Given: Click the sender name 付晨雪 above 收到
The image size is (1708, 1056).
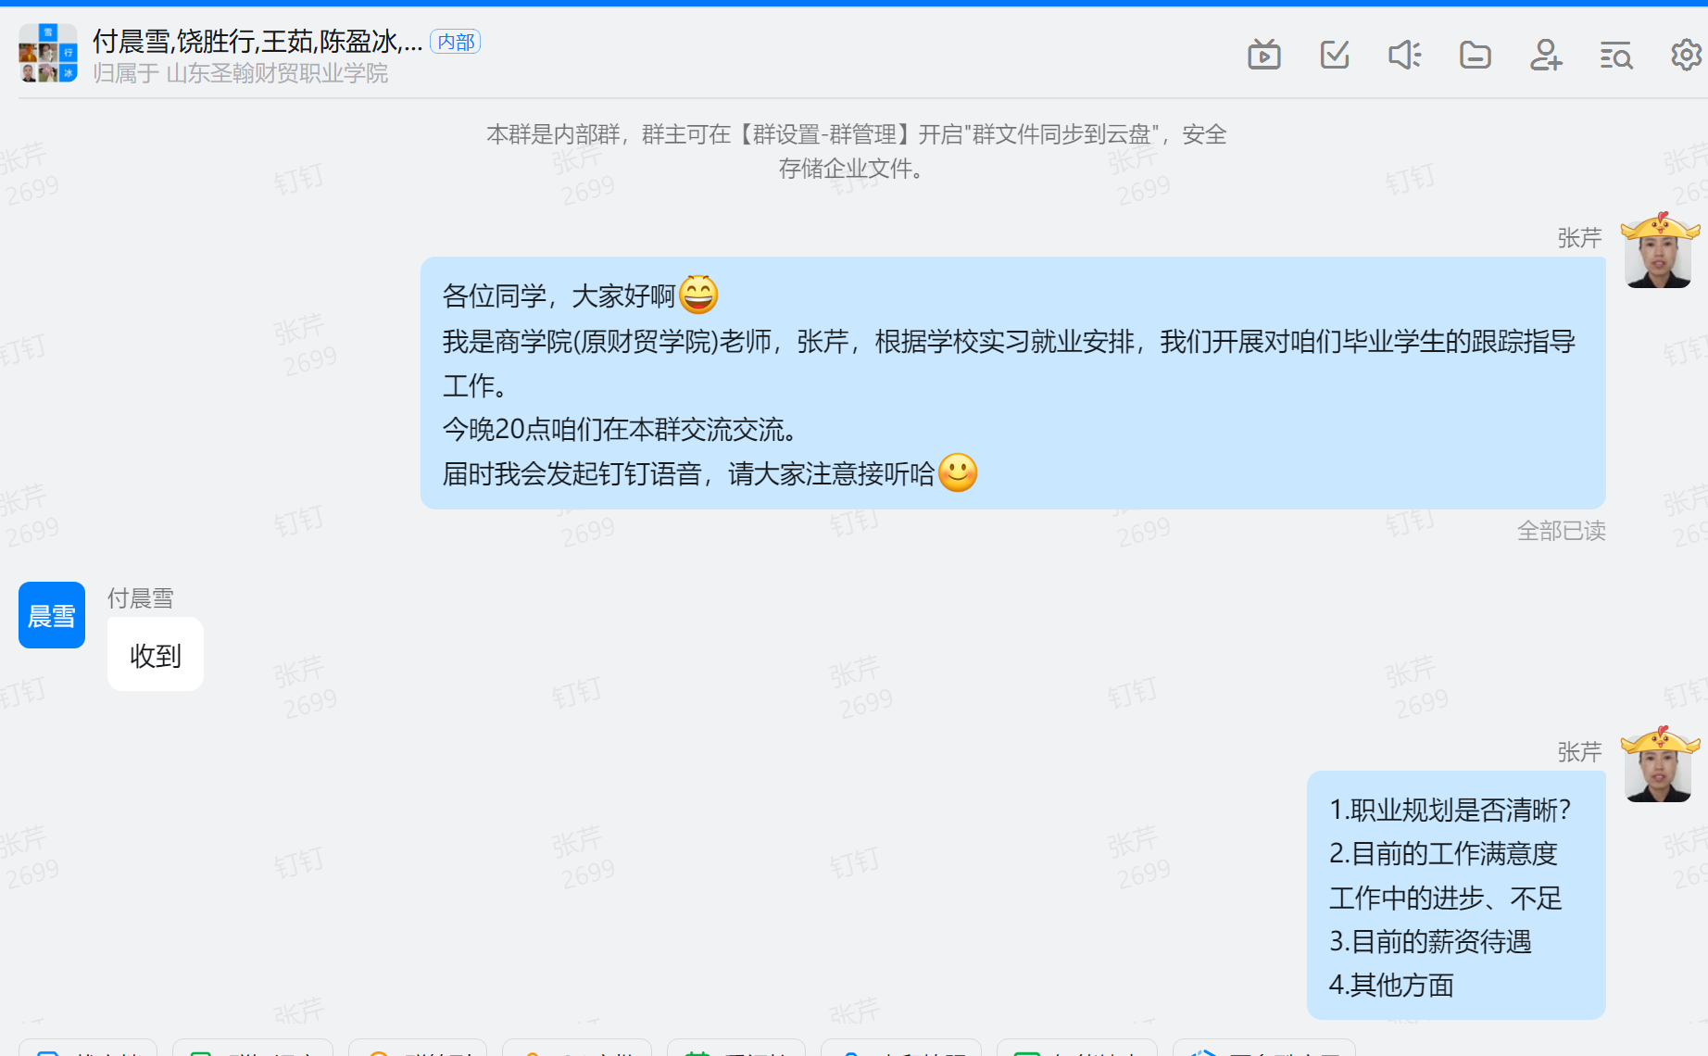Looking at the screenshot, I should click(x=141, y=598).
